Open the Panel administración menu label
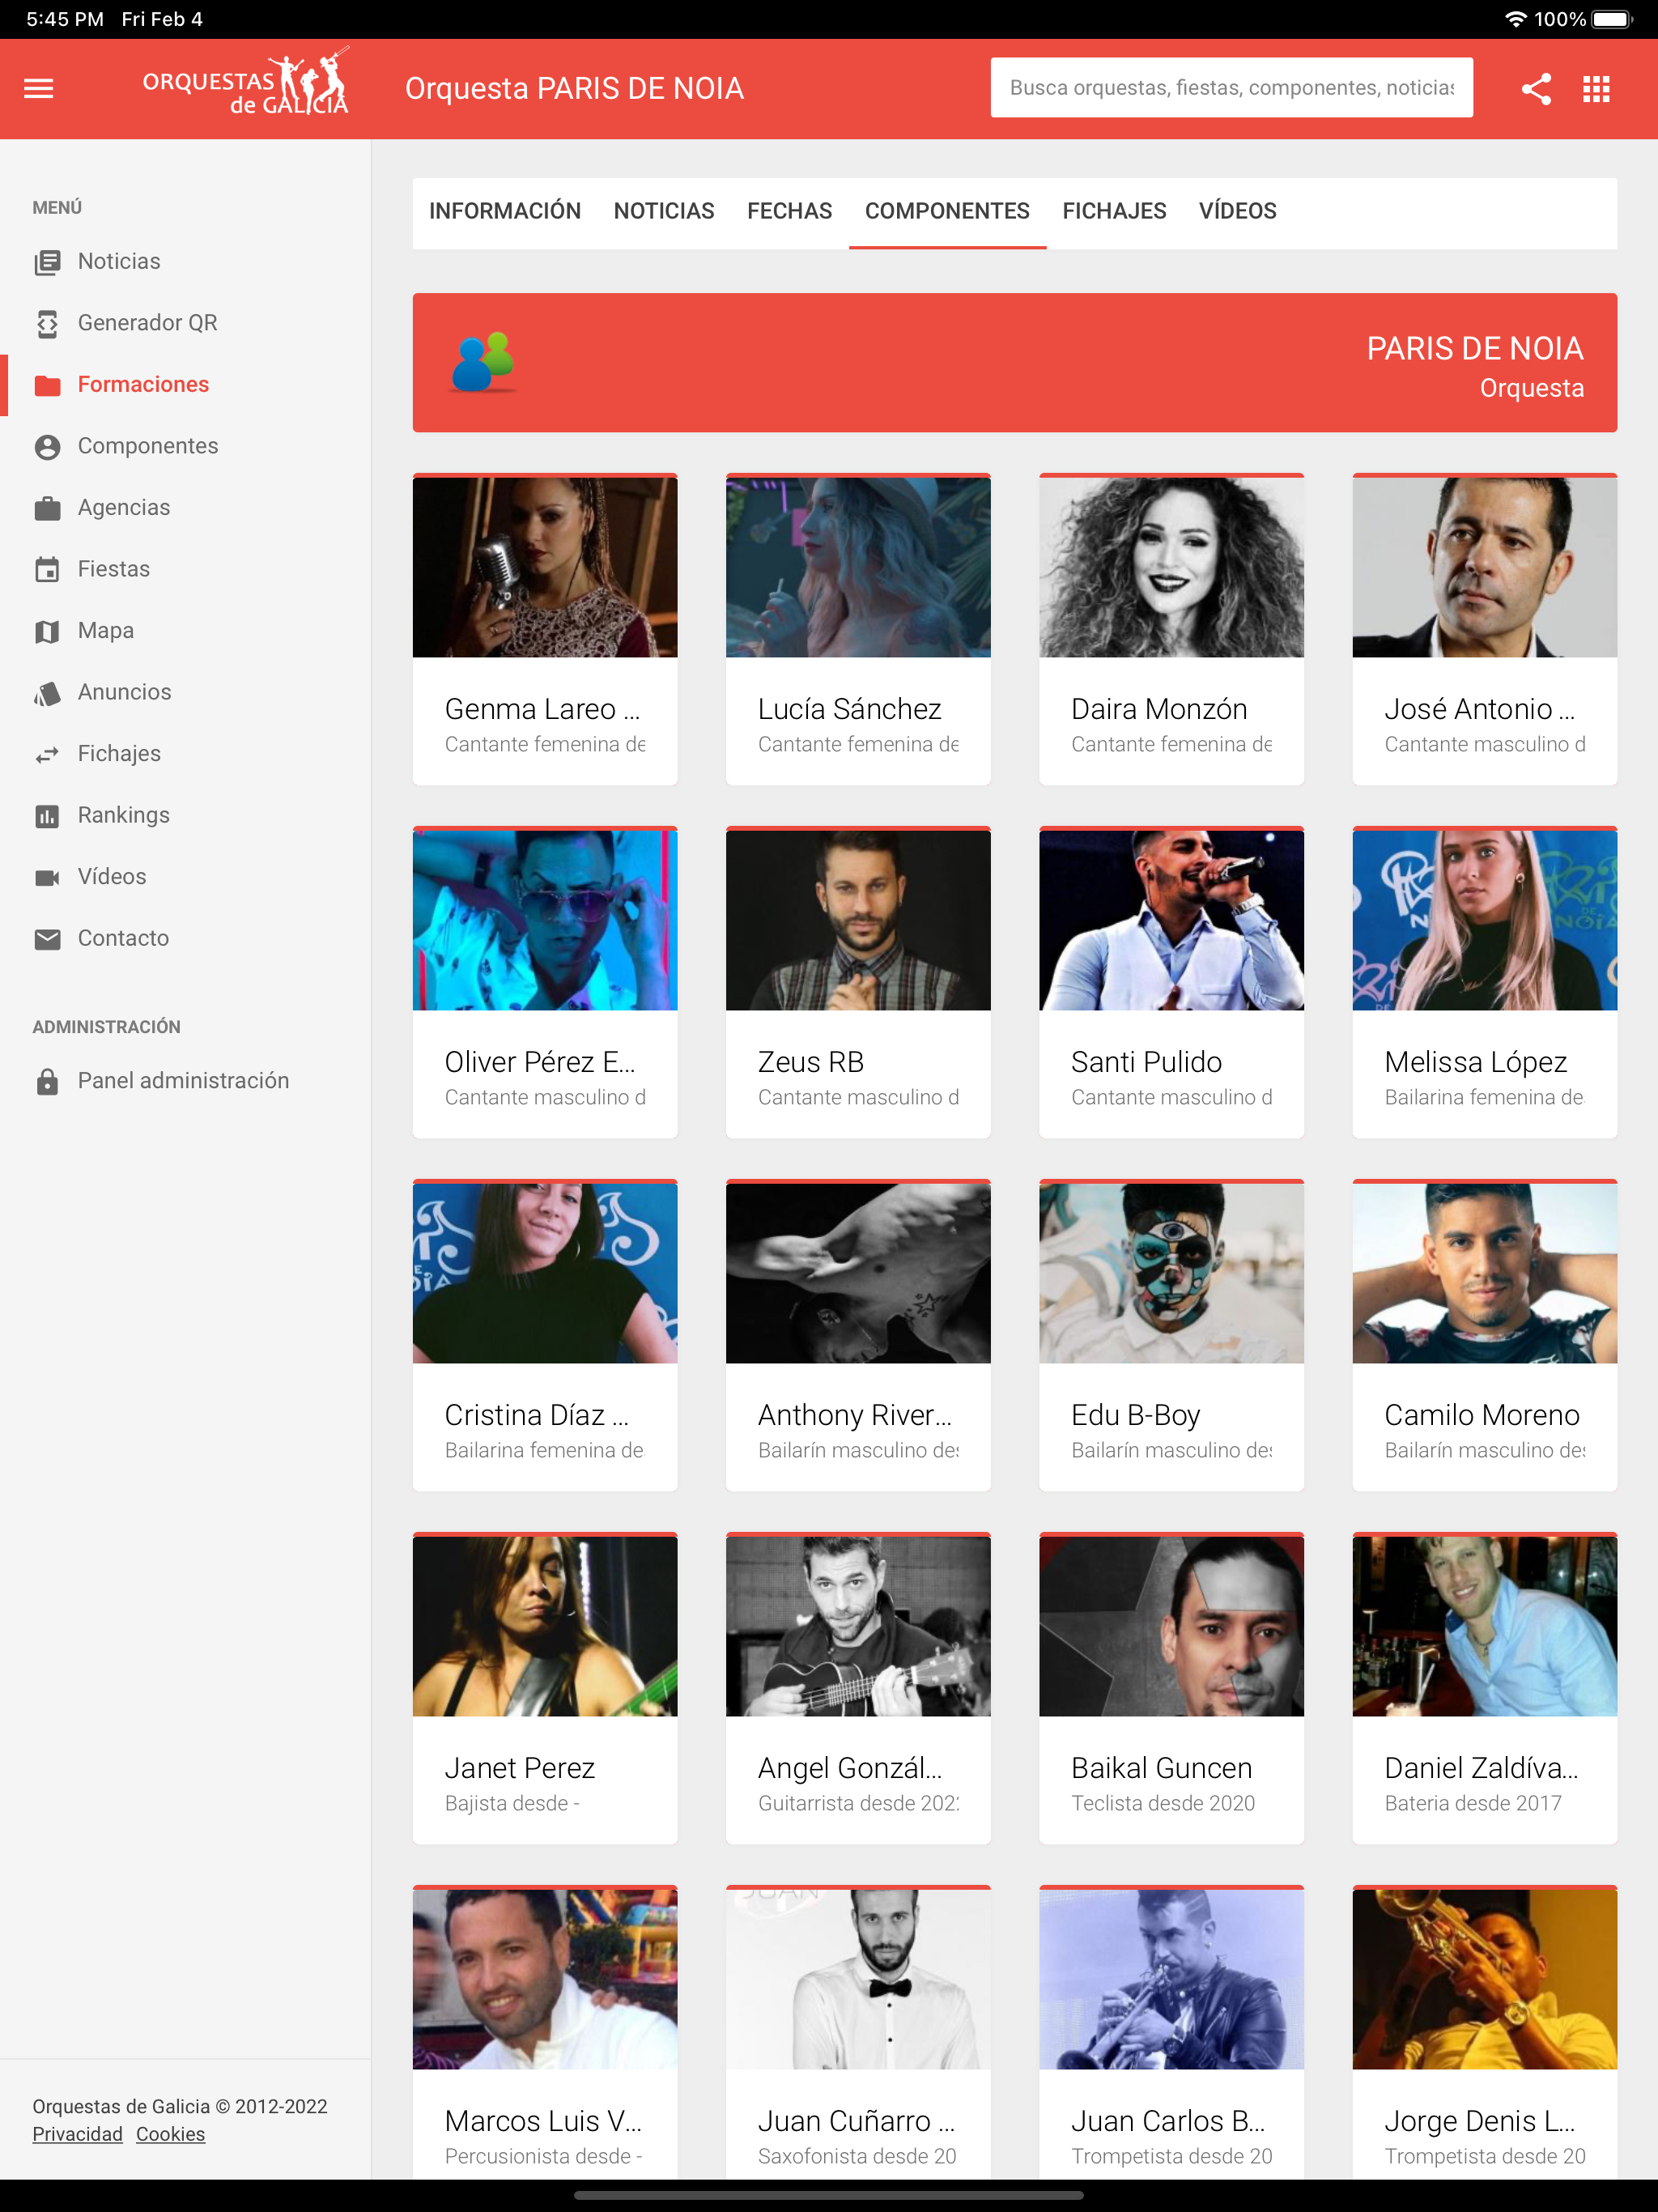Screen dimensions: 1658x2212 (184, 1081)
